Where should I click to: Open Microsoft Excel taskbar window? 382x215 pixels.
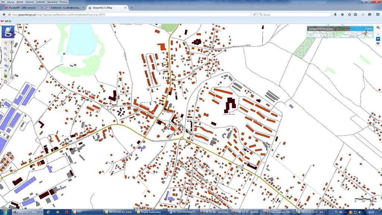click(x=311, y=212)
